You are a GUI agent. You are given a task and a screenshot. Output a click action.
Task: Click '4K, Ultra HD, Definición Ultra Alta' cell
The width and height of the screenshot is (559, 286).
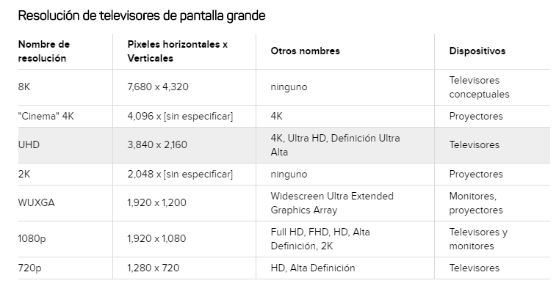335,145
